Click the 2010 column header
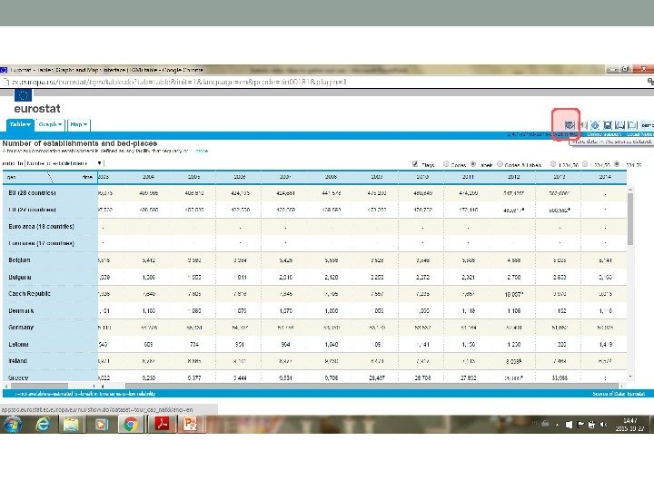This screenshot has height=490, width=654. tap(422, 177)
